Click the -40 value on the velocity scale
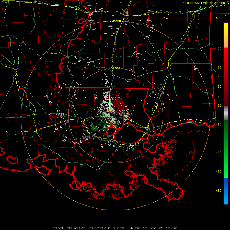 (x=218, y=153)
